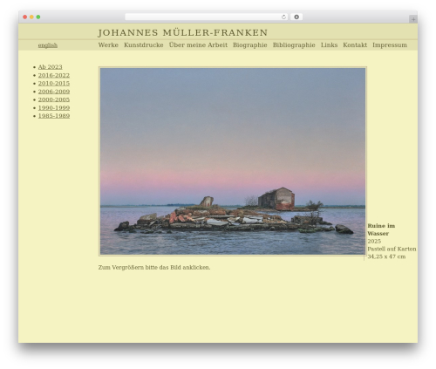Image resolution: width=436 pixels, height=369 pixels.
Task: Open a new tab with plus button
Action: coord(413,19)
